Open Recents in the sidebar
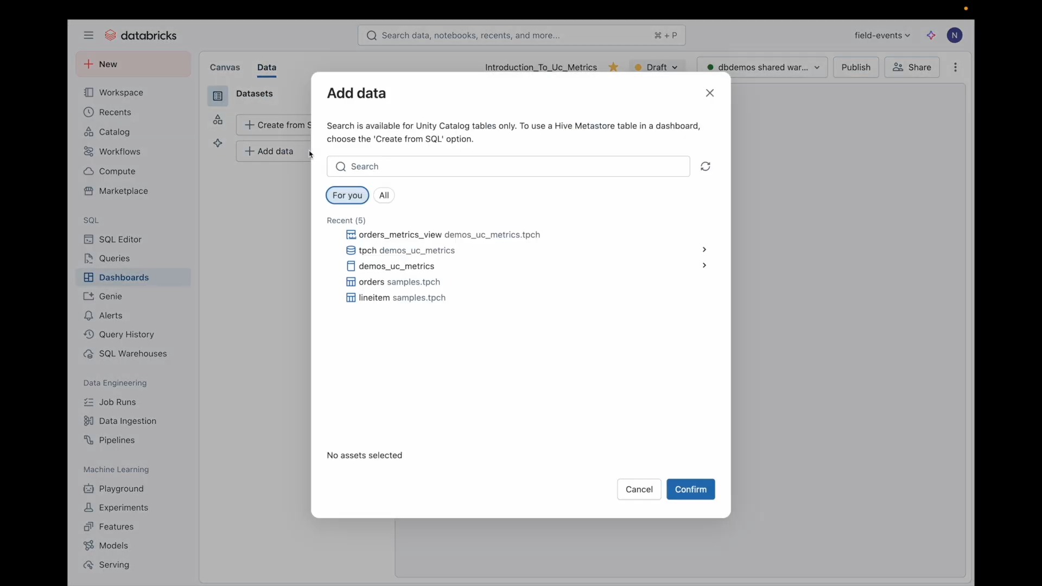Image resolution: width=1042 pixels, height=586 pixels. pos(134,112)
